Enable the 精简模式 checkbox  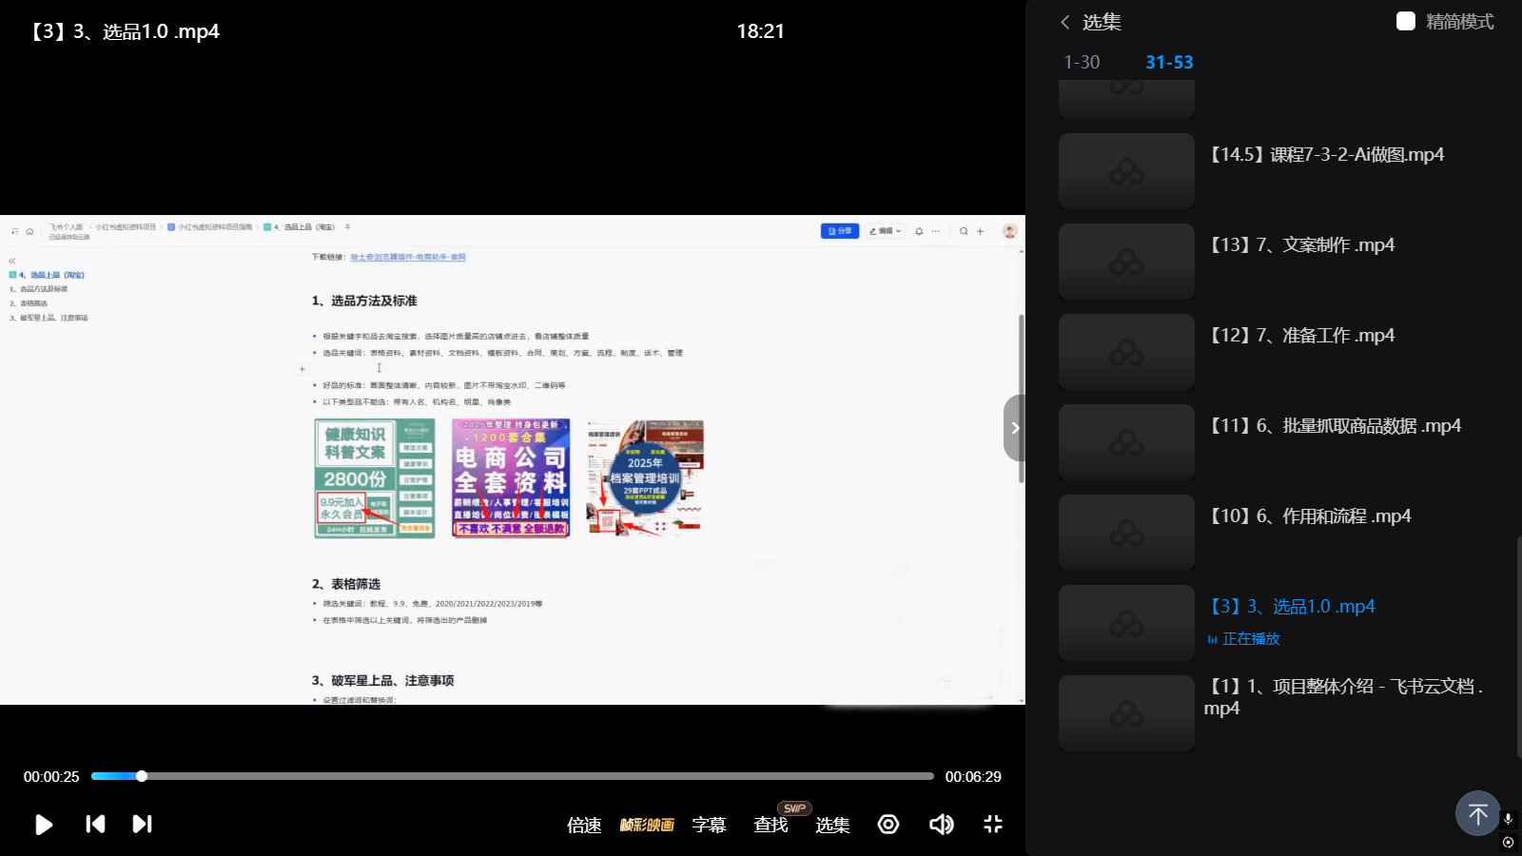tap(1406, 21)
